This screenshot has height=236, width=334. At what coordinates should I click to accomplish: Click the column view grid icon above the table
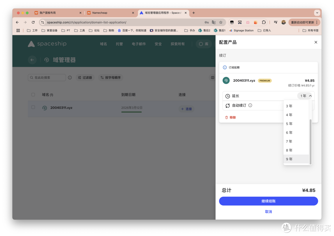[212, 78]
